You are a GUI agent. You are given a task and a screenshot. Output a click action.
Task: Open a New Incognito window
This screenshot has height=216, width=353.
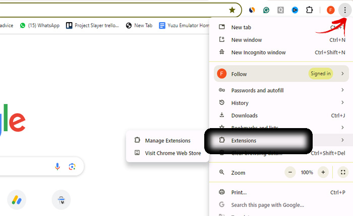pyautogui.click(x=281, y=52)
